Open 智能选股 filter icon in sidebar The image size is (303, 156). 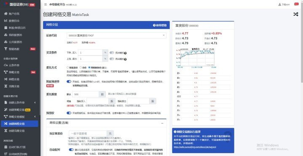point(6,49)
